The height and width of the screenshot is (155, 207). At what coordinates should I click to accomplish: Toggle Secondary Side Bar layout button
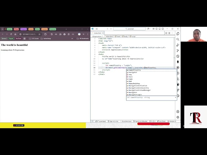pos(163,29)
